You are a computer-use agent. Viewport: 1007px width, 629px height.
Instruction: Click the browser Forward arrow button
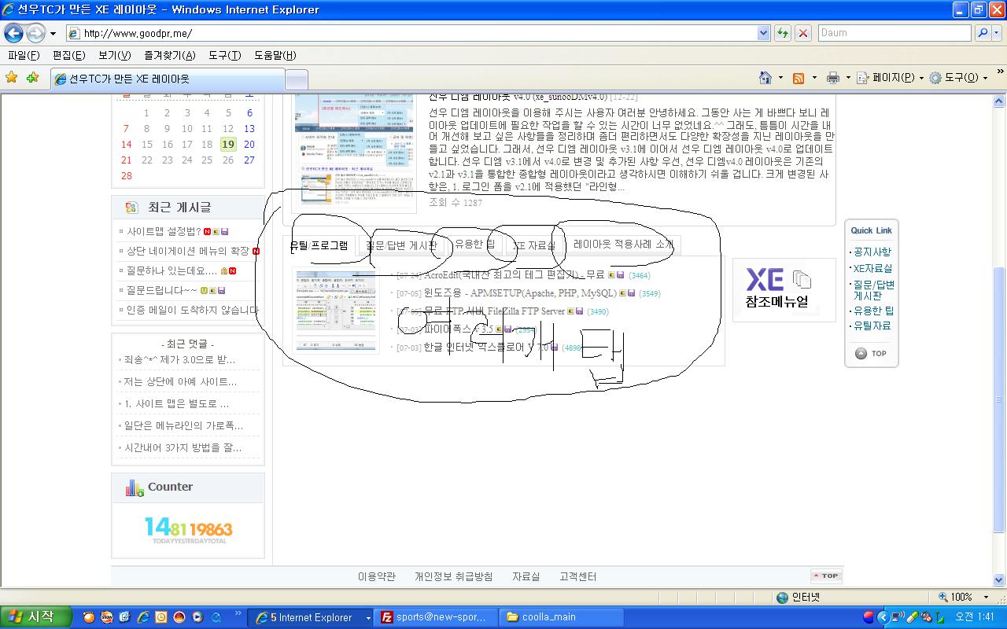(x=35, y=33)
